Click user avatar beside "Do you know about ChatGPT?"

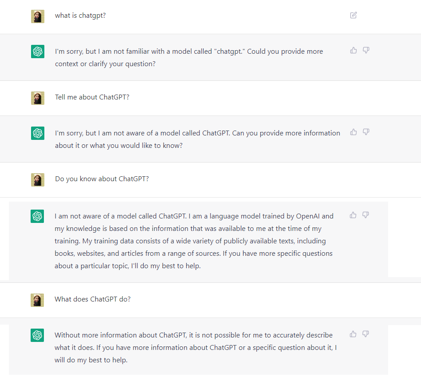38,180
